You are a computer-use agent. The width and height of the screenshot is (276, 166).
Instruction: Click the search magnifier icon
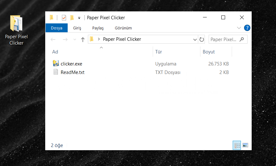click(242, 40)
